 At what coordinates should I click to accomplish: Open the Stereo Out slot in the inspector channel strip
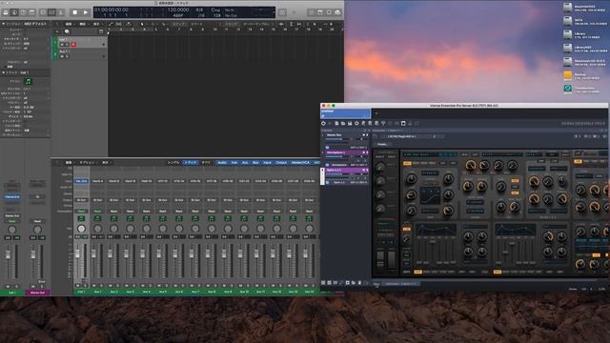pos(12,216)
